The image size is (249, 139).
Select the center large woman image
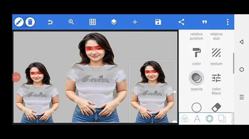pyautogui.click(x=96, y=77)
